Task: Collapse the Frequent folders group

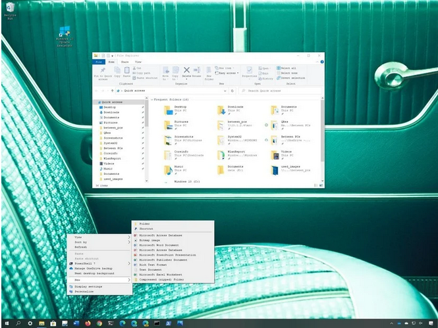Action: [x=152, y=99]
